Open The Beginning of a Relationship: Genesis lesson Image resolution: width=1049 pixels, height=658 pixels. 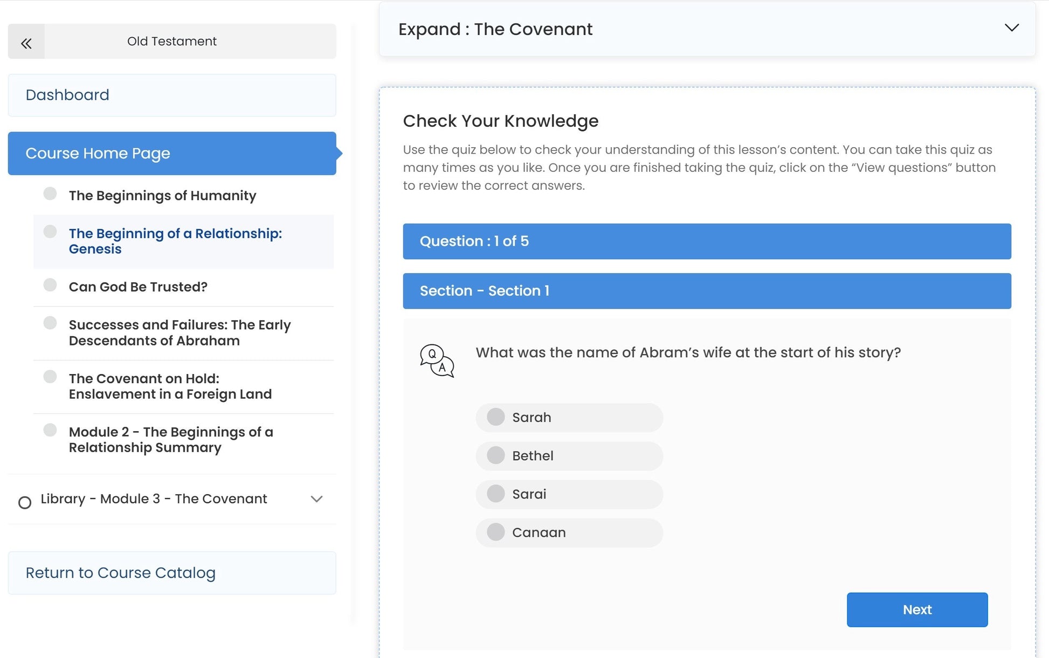tap(175, 241)
